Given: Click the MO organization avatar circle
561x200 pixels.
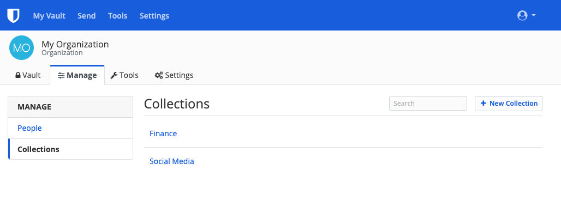Looking at the screenshot, I should 21,47.
